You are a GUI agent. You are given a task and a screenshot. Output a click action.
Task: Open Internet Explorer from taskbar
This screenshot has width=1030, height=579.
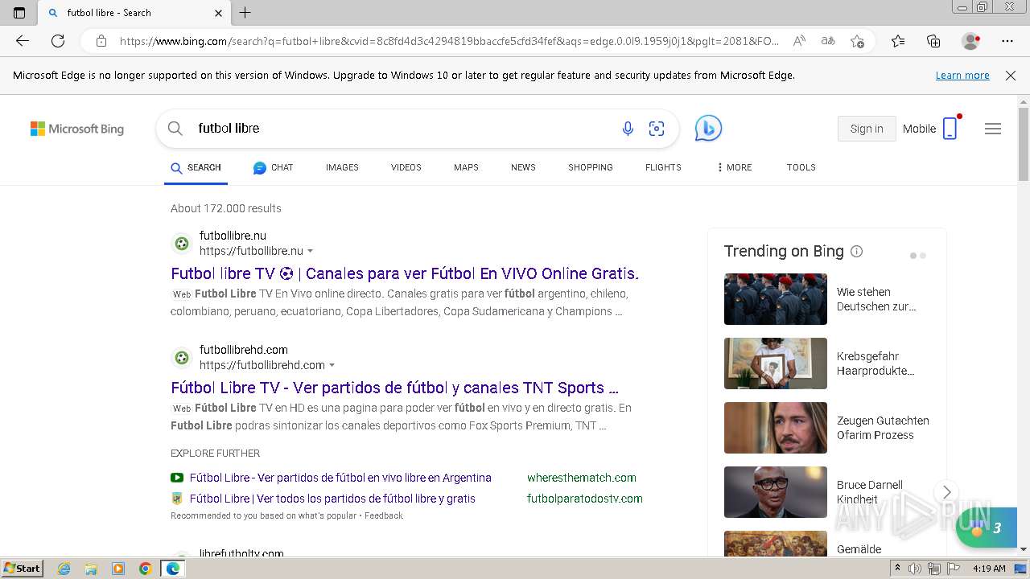click(64, 569)
